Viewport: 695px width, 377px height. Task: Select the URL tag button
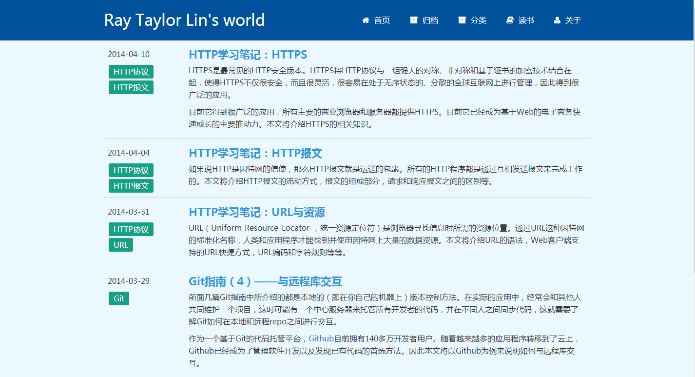120,245
